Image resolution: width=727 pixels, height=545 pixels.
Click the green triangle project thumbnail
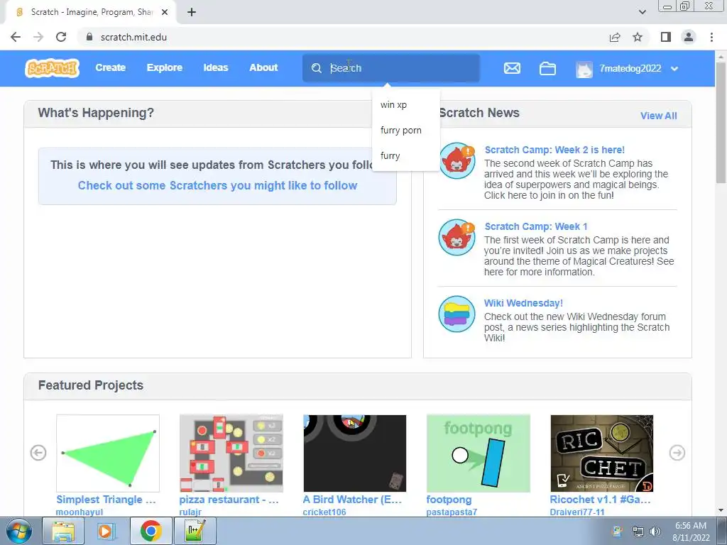[108, 453]
